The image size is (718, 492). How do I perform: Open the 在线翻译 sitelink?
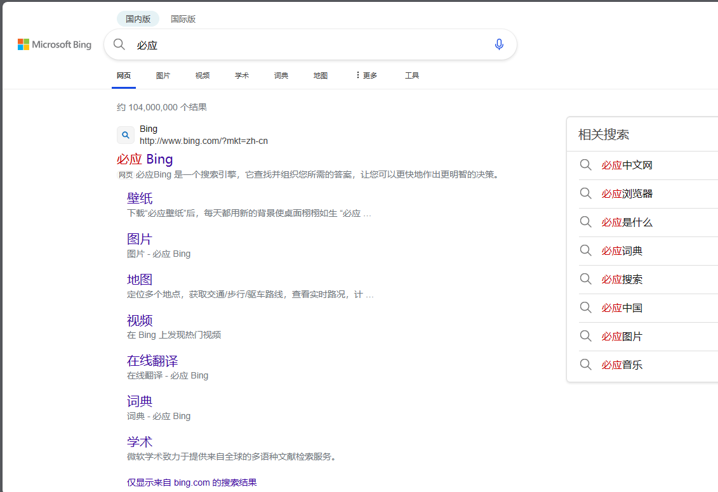tap(152, 361)
